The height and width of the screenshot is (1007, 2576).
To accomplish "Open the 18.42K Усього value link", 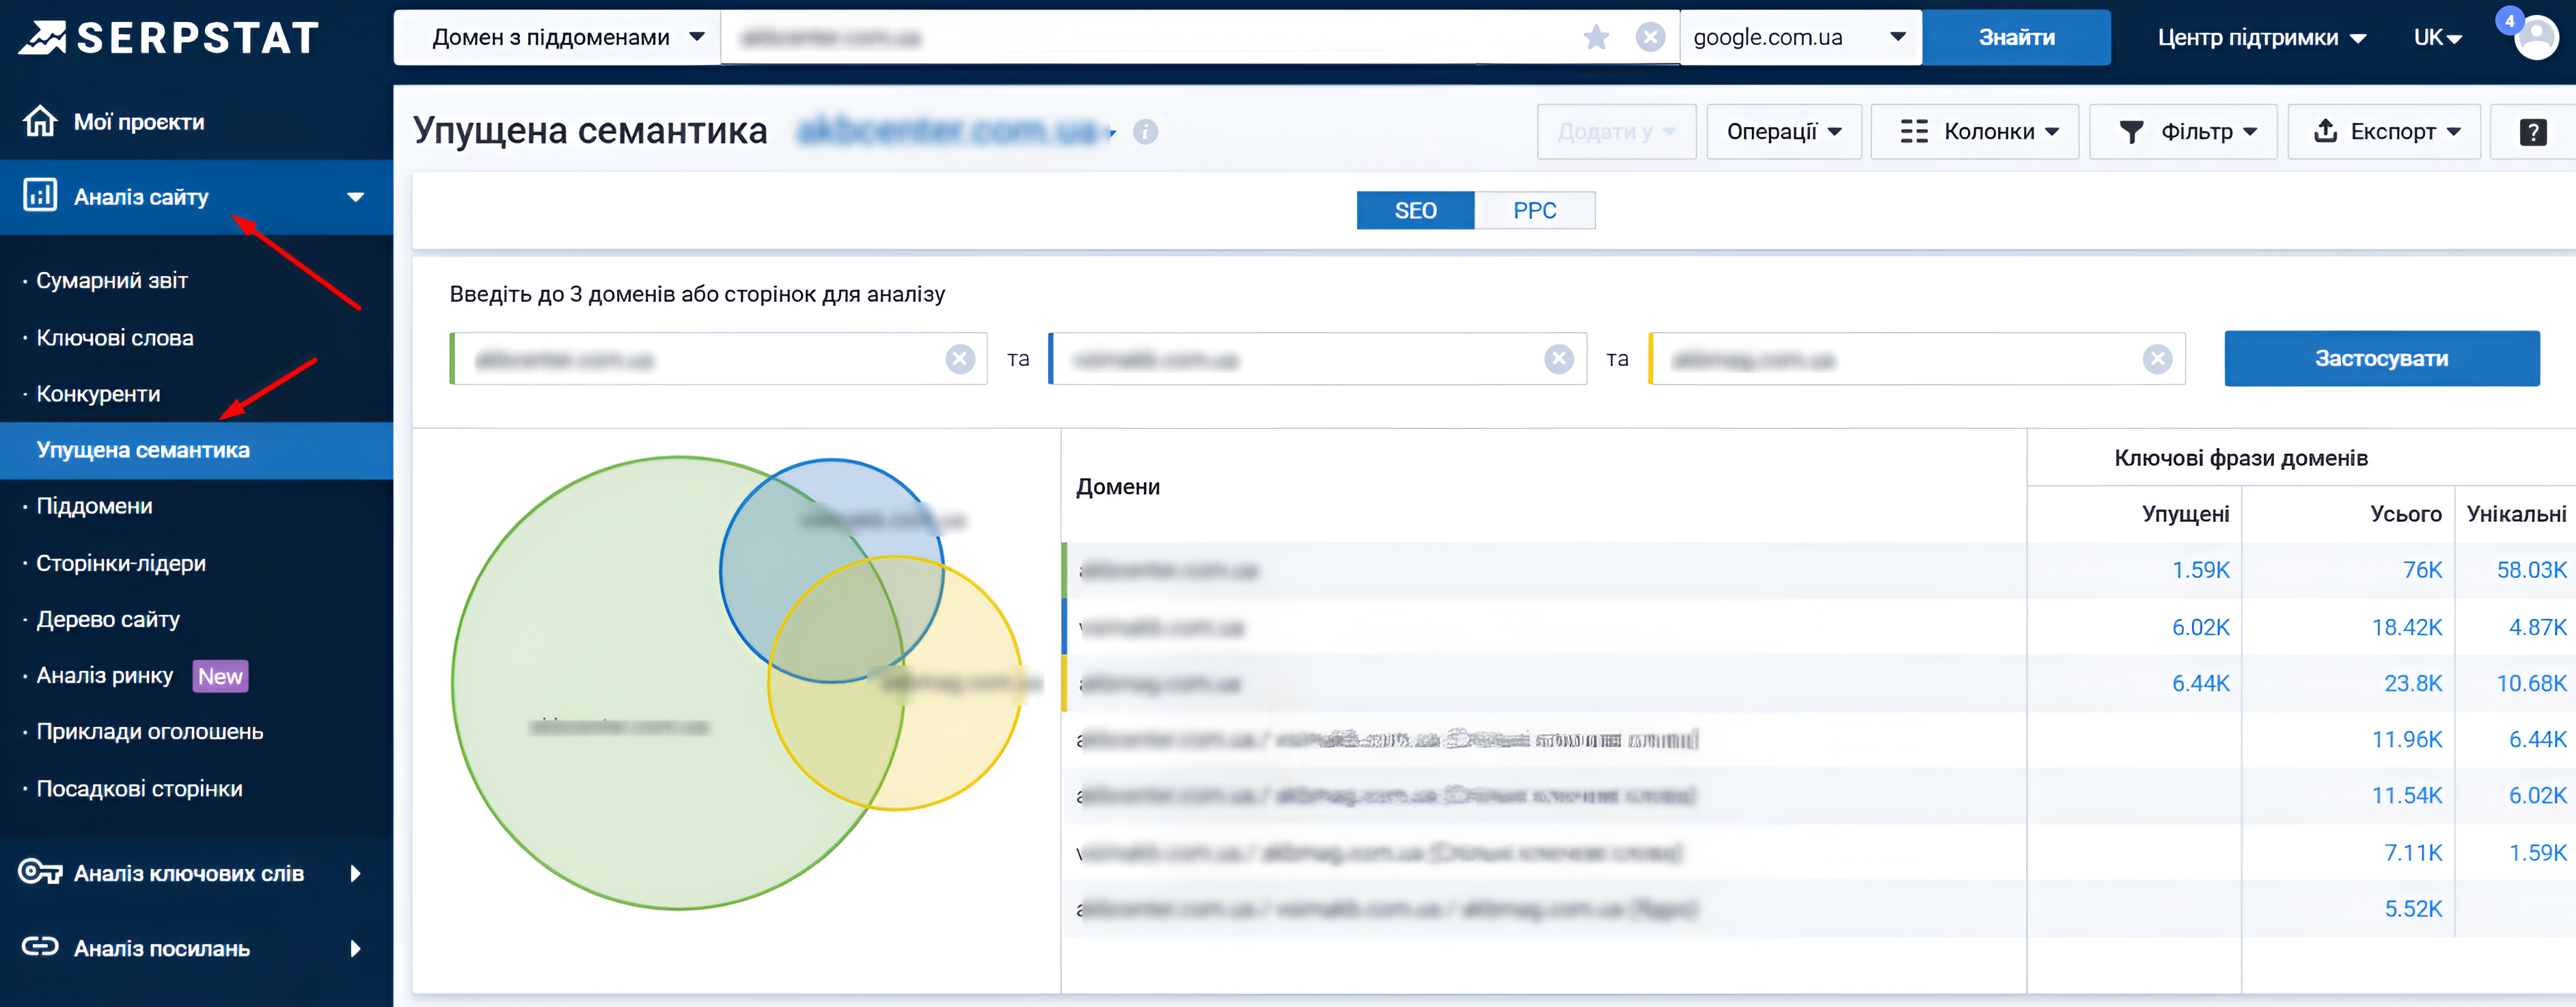I will [2407, 627].
